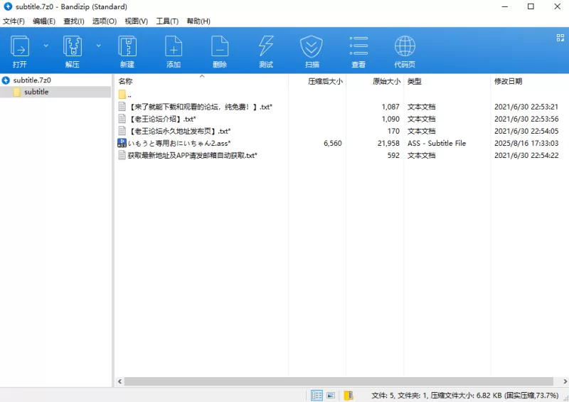The width and height of the screenshot is (569, 402).
Task: Click the Extract (解压) toolbar icon
Action: click(x=73, y=46)
